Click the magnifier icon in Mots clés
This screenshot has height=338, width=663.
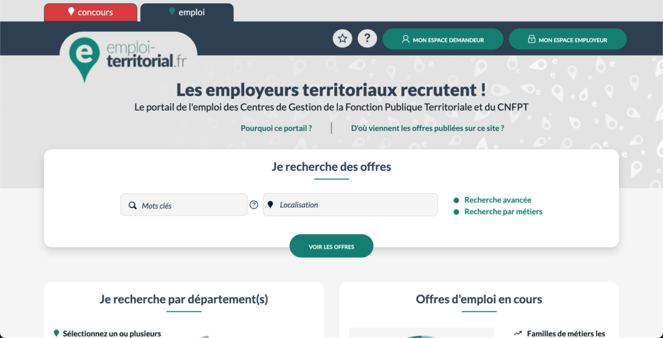click(132, 206)
